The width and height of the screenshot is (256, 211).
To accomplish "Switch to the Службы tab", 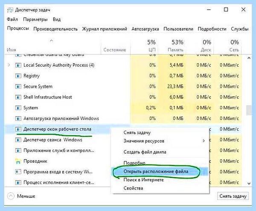I will [240, 29].
